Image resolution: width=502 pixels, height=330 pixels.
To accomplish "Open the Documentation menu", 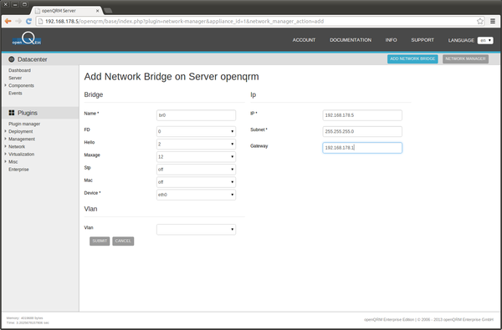I will click(x=351, y=40).
